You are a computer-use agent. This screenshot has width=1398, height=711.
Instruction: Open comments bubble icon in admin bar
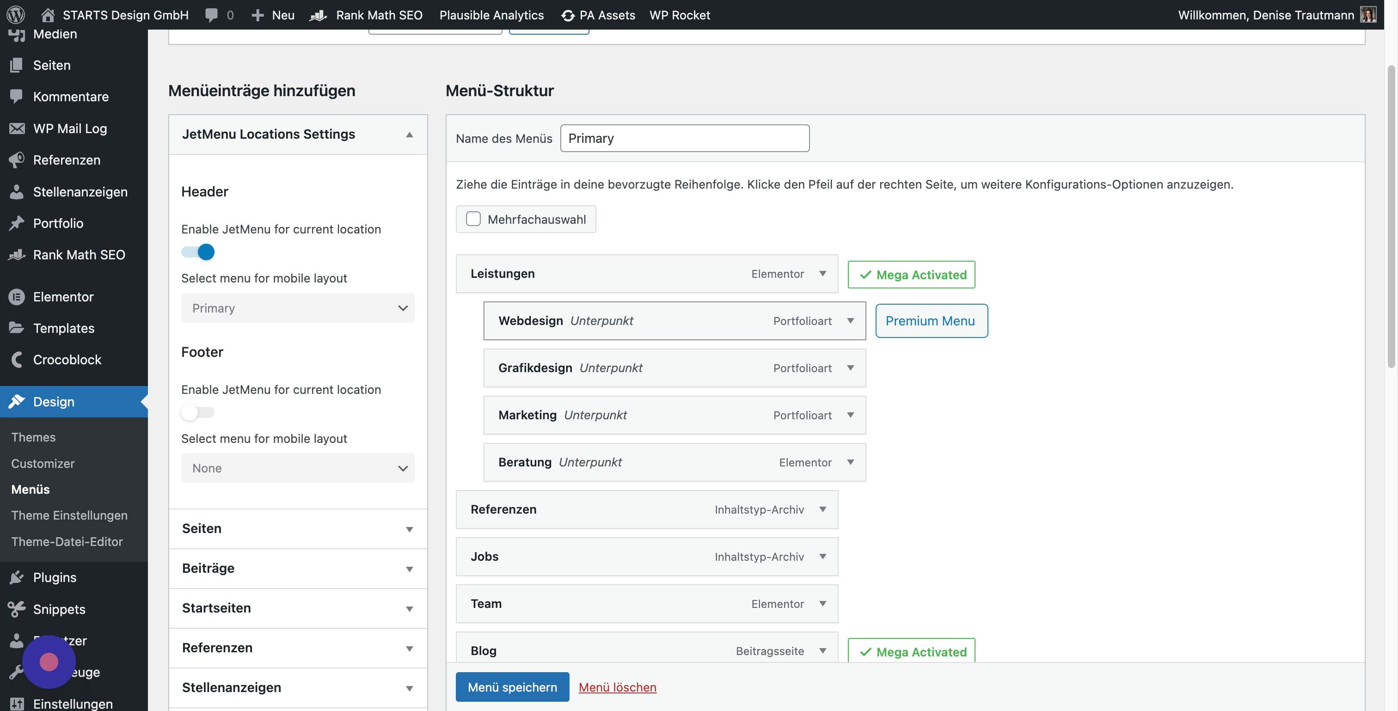[212, 15]
